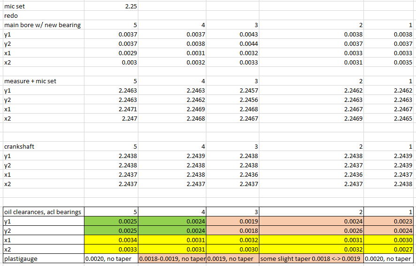Select '0.0019, no taper' plastigauge cell
Image resolution: width=416 pixels, height=266 pixels.
pos(233,259)
